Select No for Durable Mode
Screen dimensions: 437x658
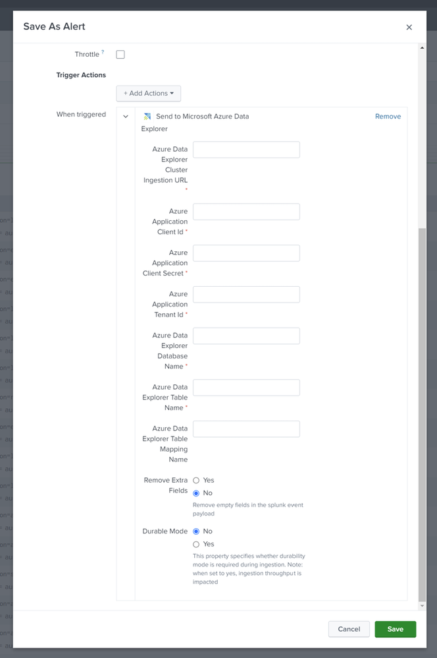click(196, 531)
